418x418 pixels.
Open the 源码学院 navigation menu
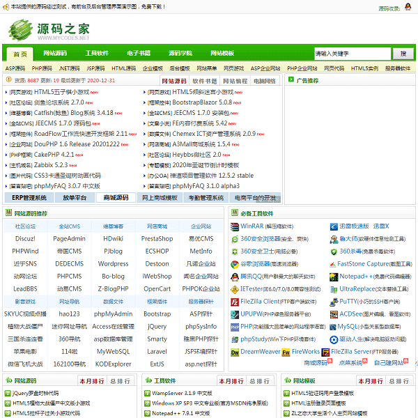click(180, 53)
